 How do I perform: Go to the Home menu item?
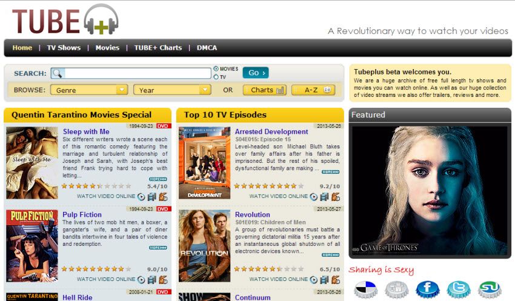point(22,48)
